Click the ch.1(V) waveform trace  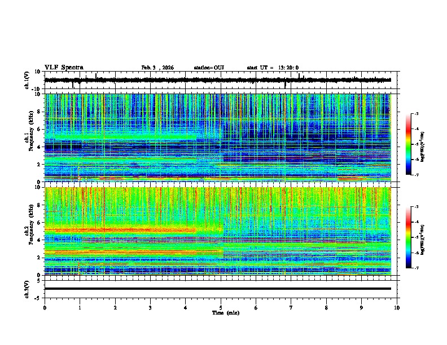(x=218, y=80)
